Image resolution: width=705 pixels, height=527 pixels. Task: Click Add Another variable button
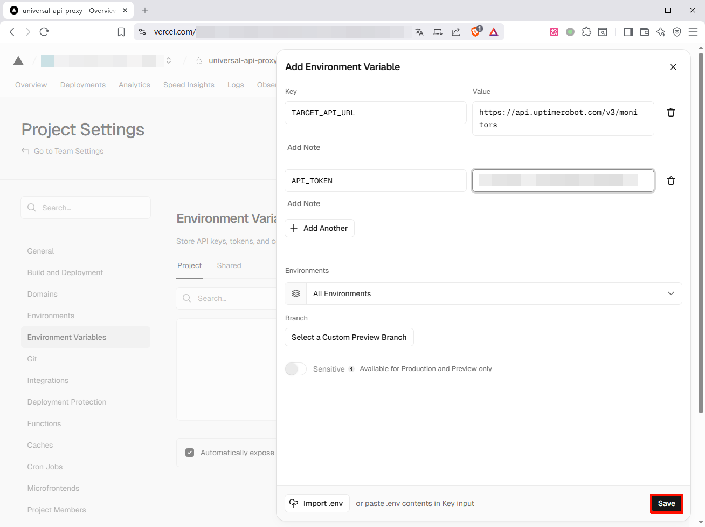pos(319,228)
